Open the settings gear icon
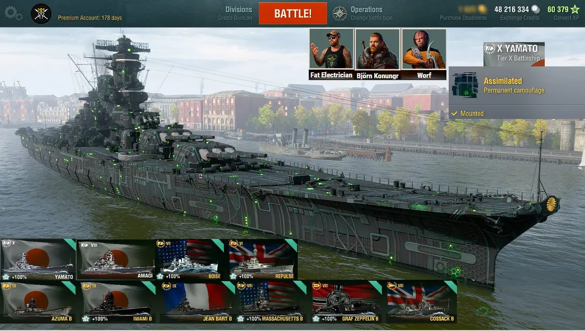The width and height of the screenshot is (585, 331). click(13, 13)
